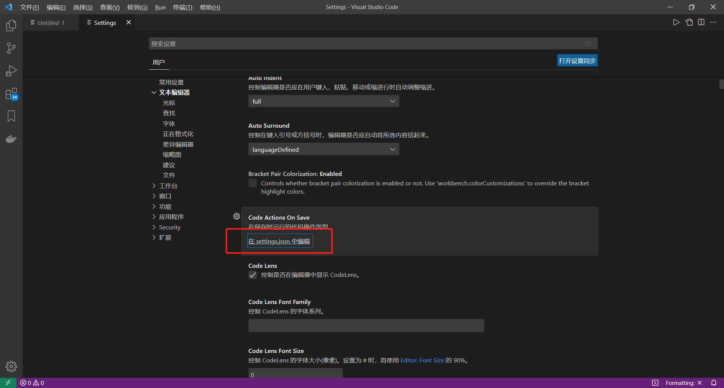Screen dimensions: 724x388
Task: Open the 终端(T) menu
Action: pyautogui.click(x=183, y=7)
